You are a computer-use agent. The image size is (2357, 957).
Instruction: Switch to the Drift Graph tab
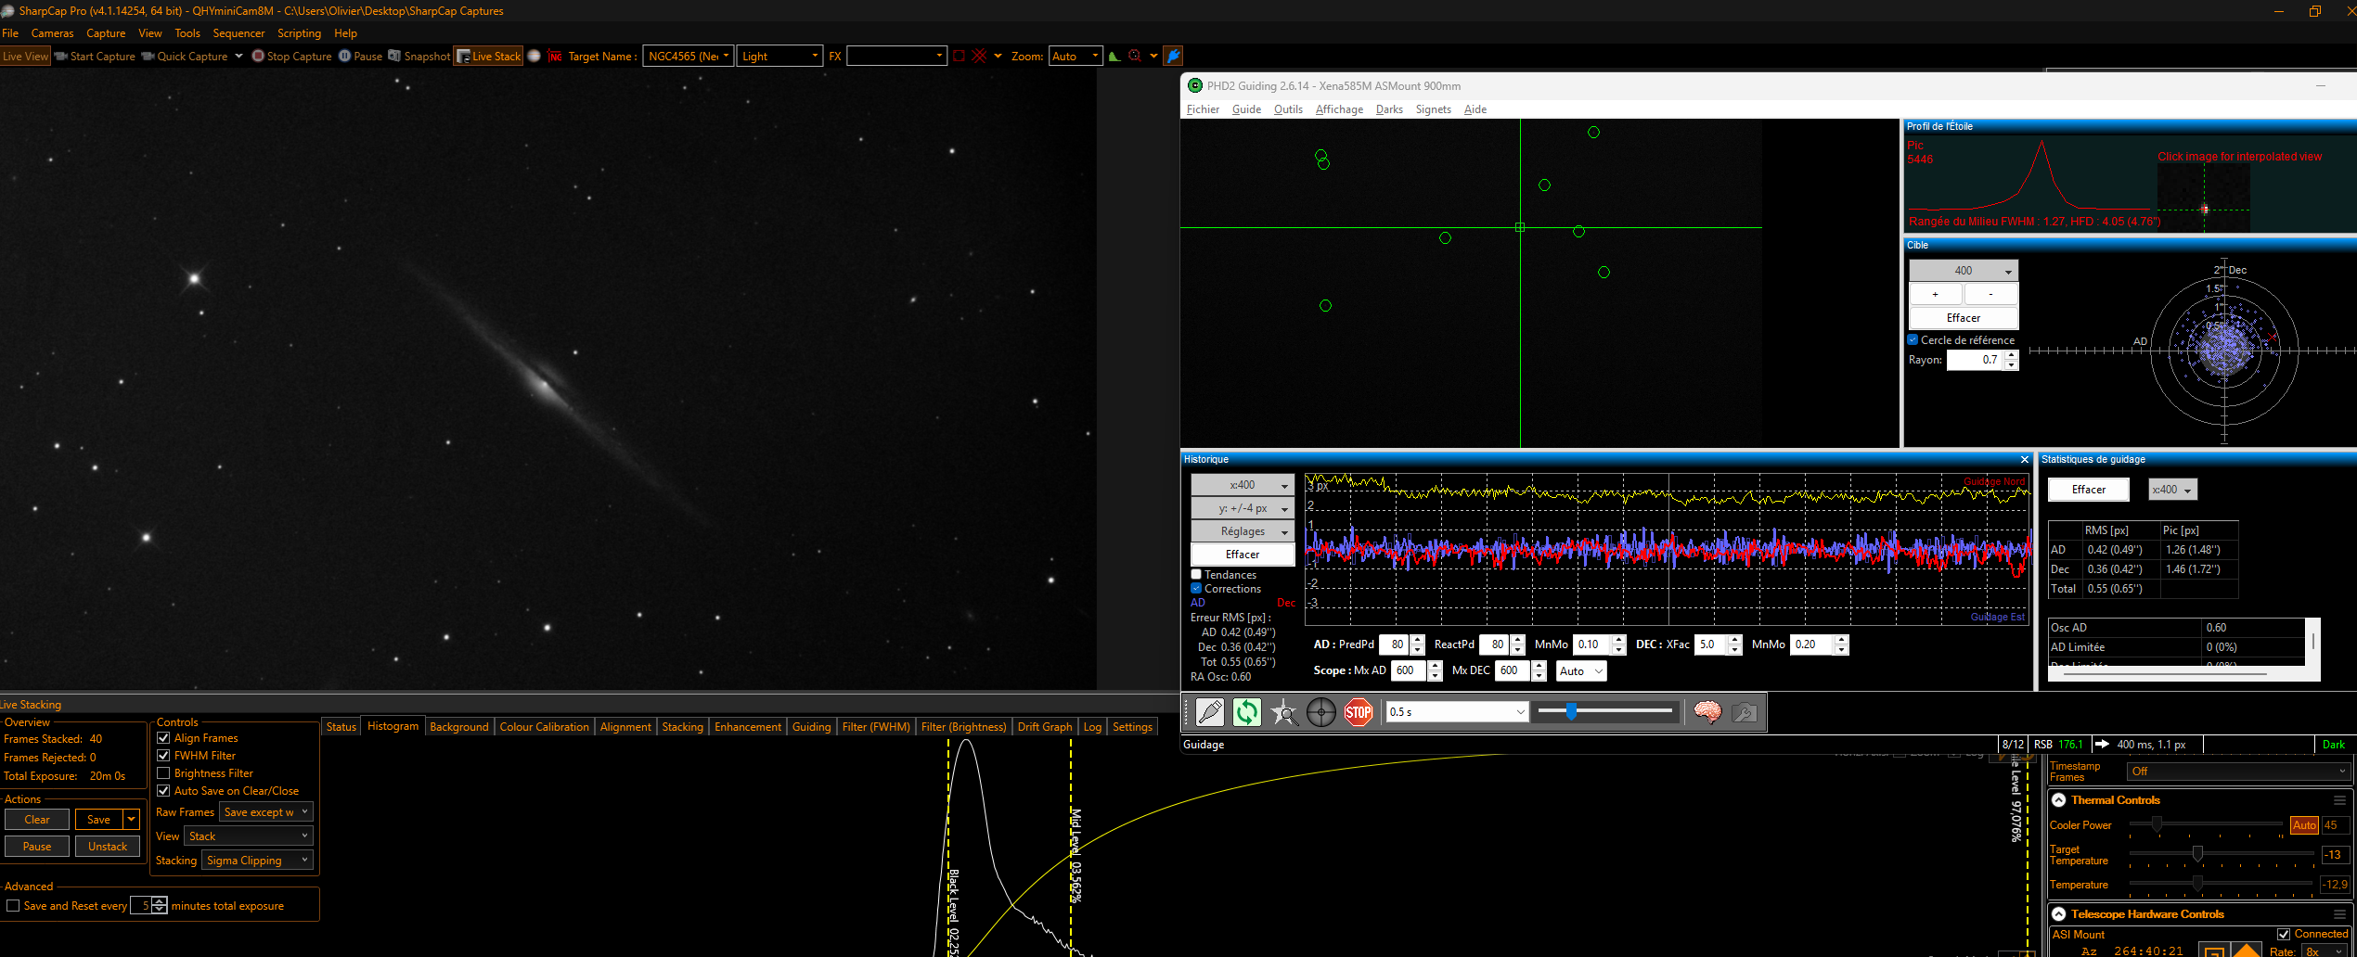pyautogui.click(x=1044, y=727)
